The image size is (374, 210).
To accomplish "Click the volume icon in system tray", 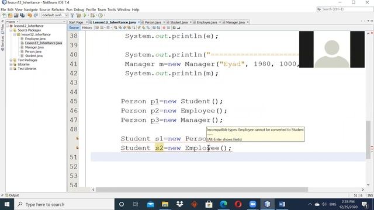I will (324, 204).
